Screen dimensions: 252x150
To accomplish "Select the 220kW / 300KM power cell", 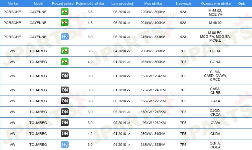I will 153,12.
